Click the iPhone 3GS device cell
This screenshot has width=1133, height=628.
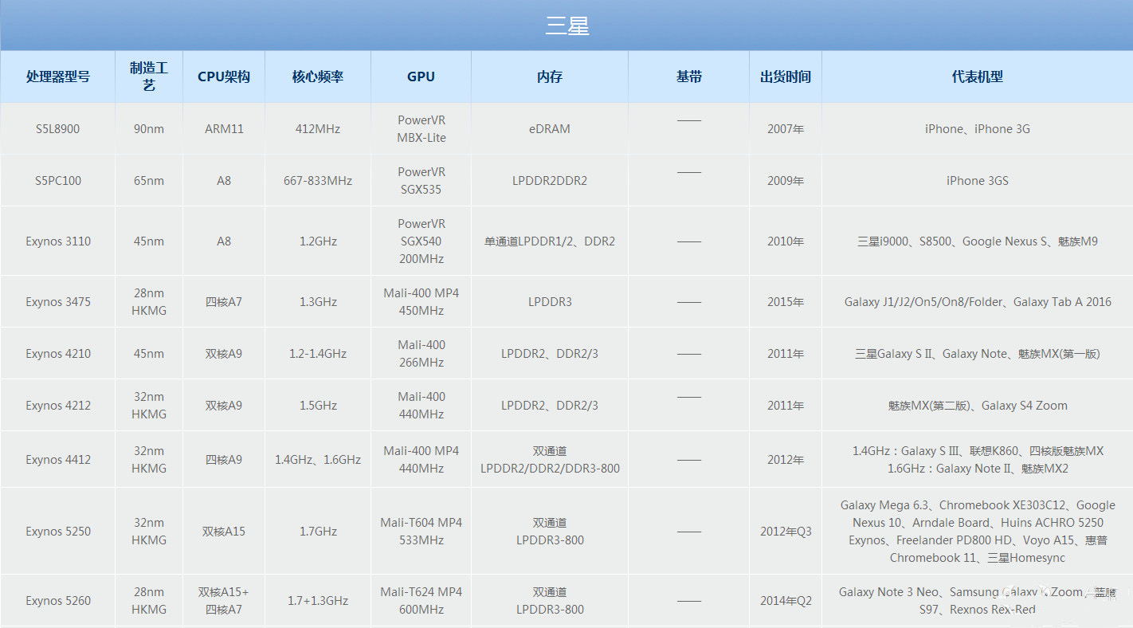[977, 181]
